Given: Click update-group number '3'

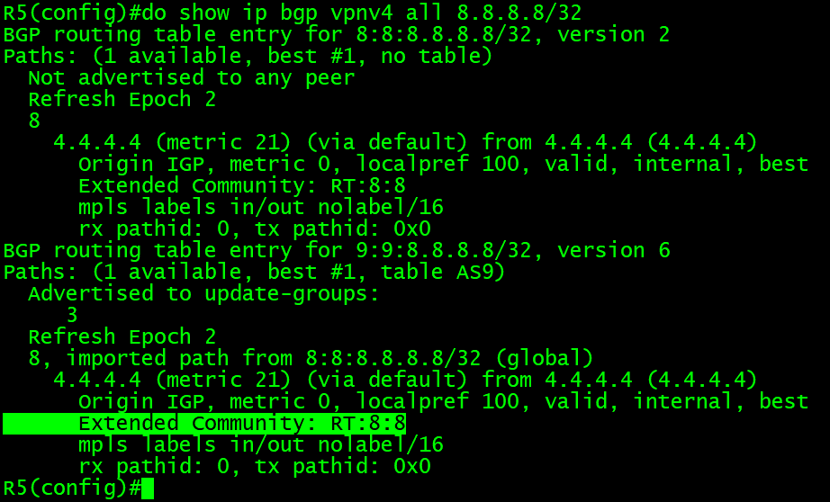Looking at the screenshot, I should 72,315.
